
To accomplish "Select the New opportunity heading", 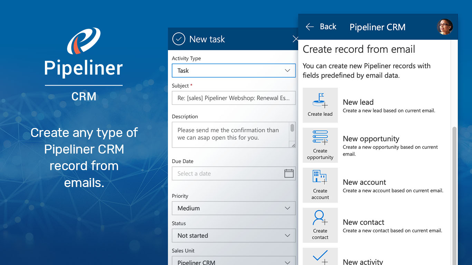I will click(x=371, y=139).
